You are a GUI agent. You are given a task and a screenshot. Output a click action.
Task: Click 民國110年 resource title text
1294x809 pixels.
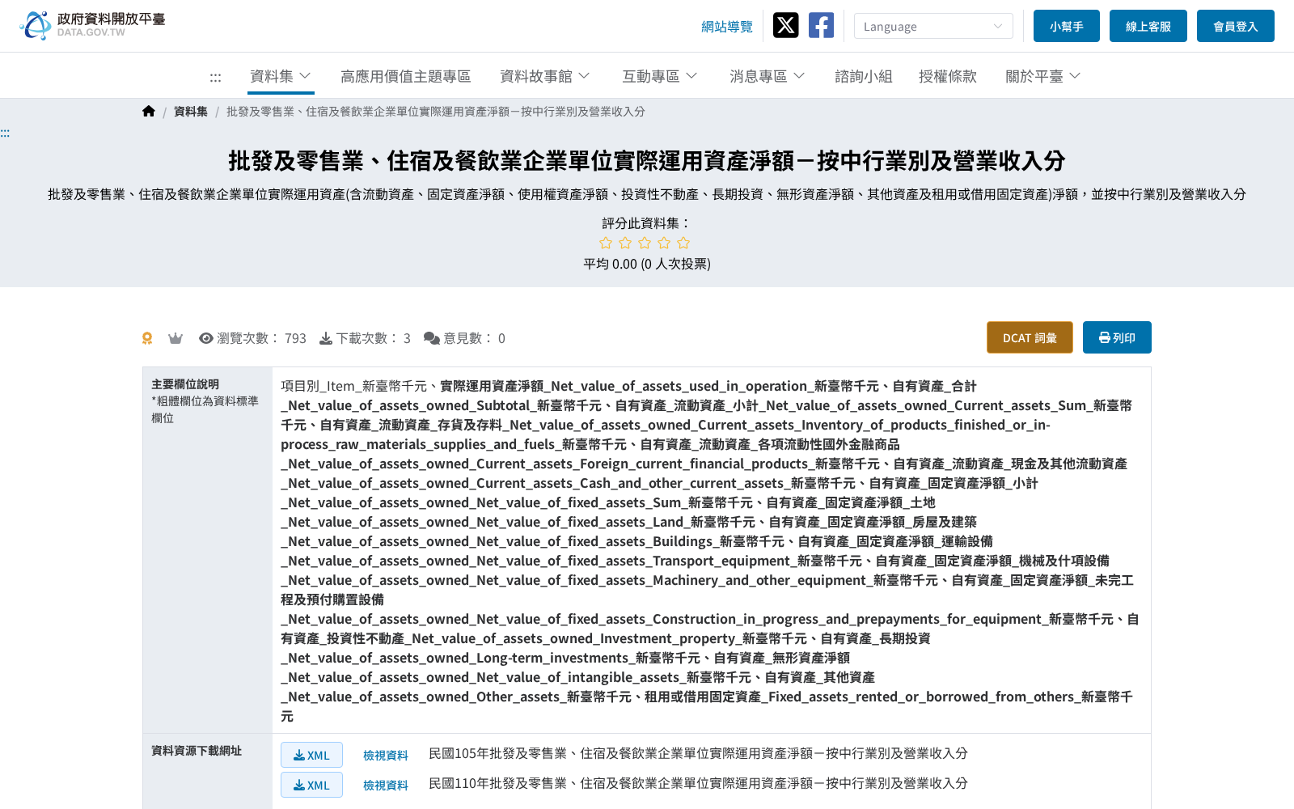698,783
